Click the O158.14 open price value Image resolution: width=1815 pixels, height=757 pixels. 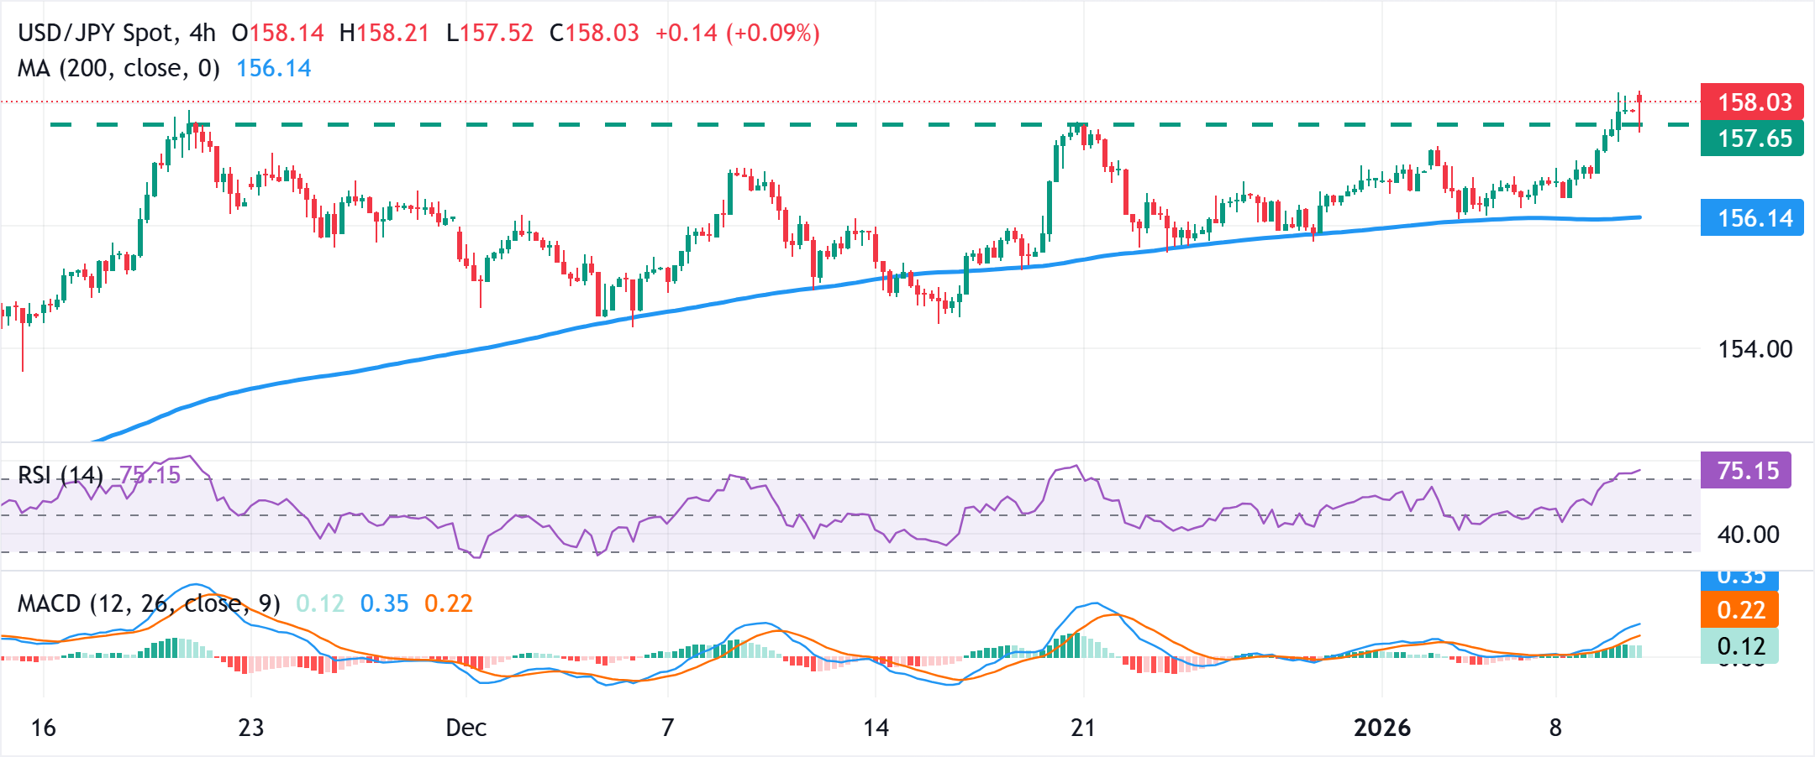[279, 31]
